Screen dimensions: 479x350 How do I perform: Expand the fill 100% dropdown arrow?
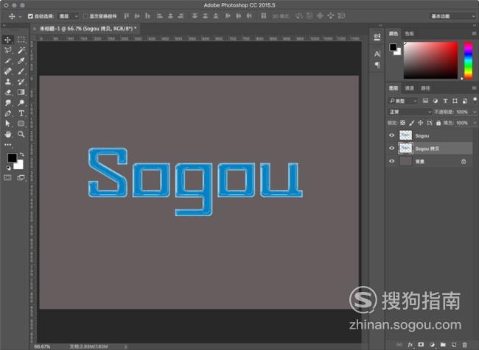click(x=475, y=123)
